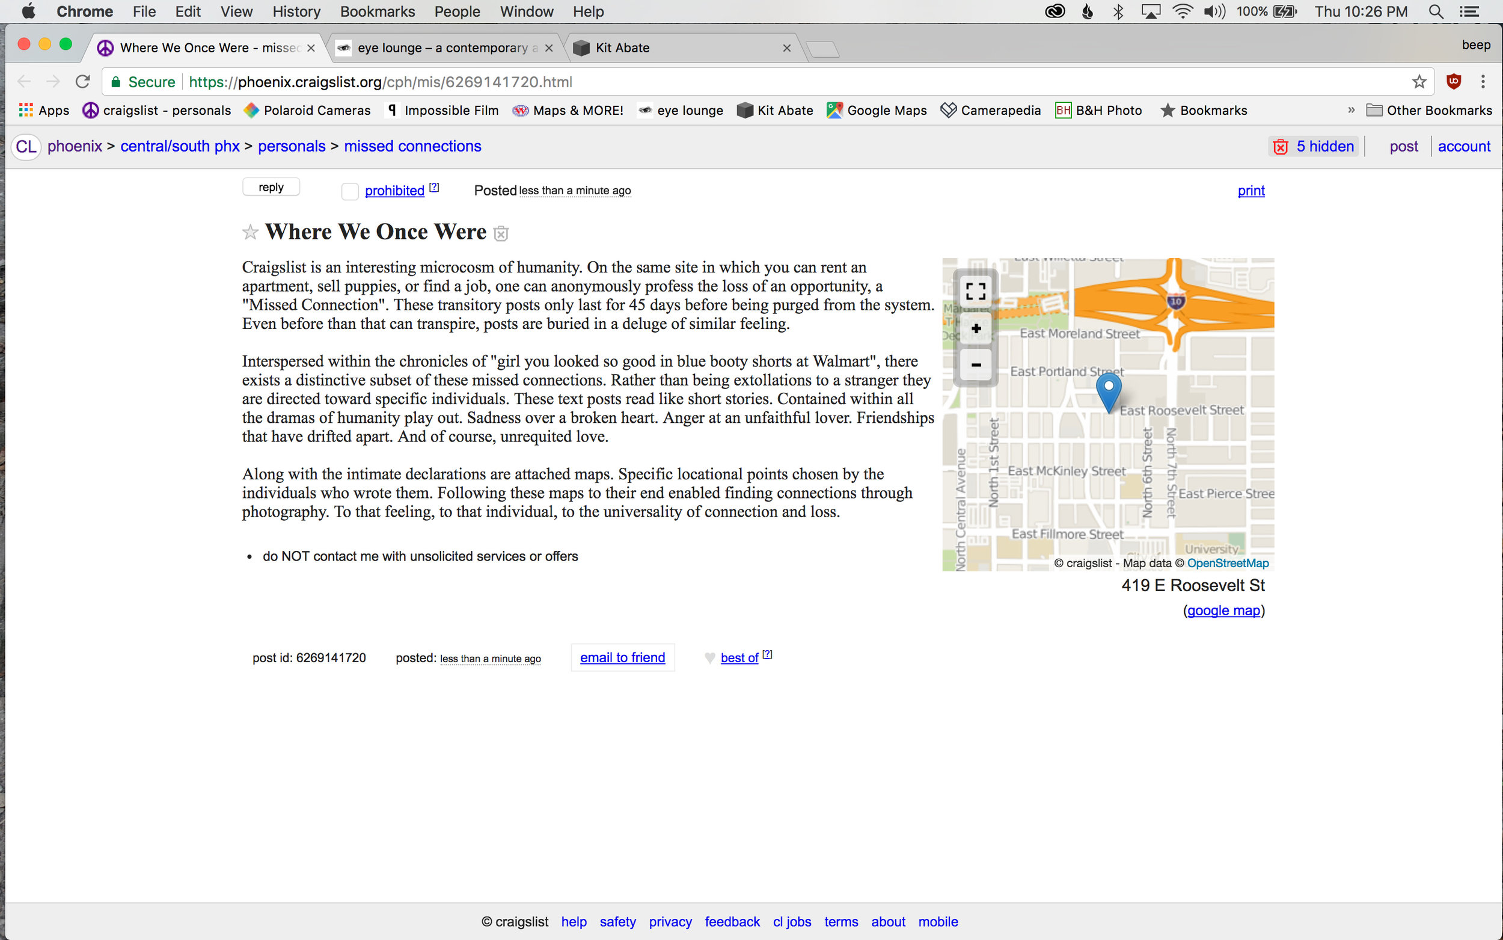
Task: Reload the page
Action: coord(82,81)
